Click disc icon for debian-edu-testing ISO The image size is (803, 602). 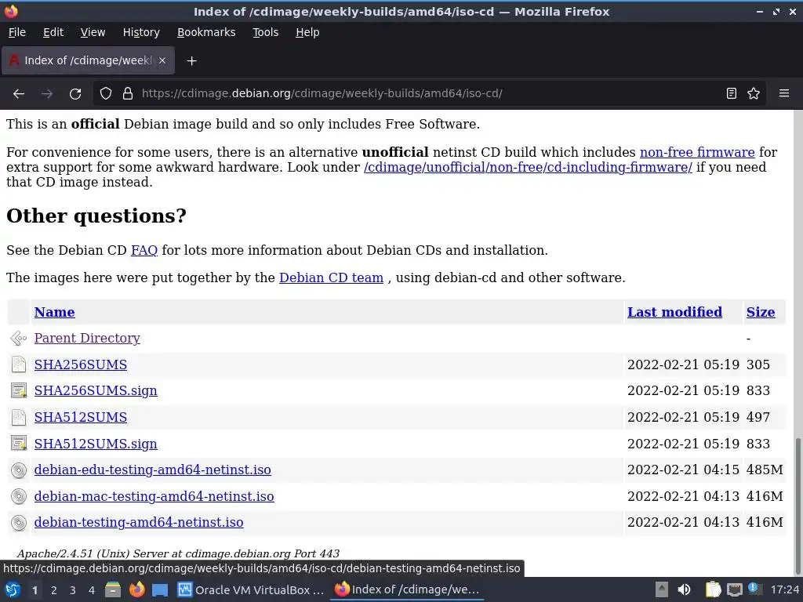[19, 470]
